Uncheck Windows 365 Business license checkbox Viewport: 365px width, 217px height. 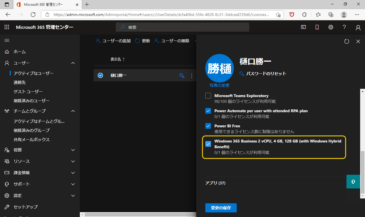208,144
